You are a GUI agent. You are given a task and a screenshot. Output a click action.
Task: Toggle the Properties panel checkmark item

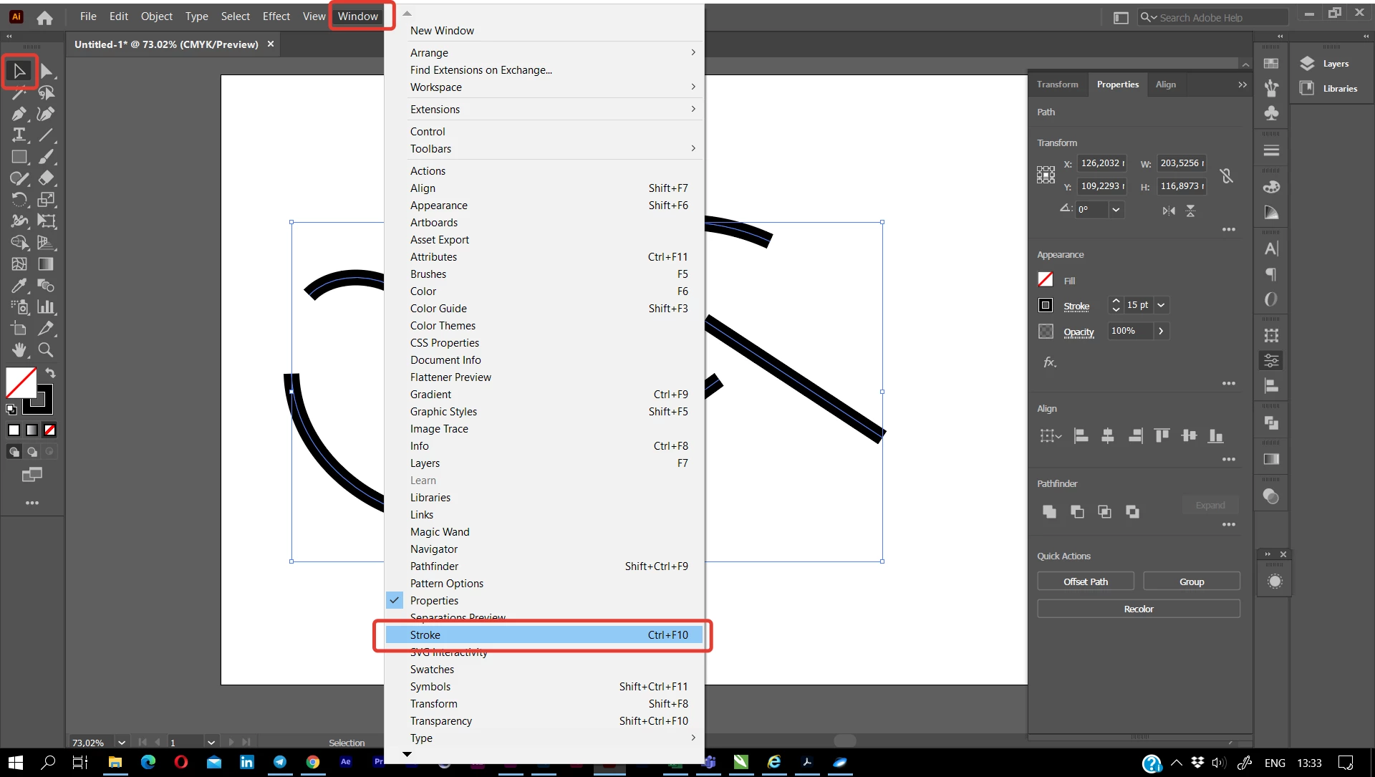tap(434, 601)
